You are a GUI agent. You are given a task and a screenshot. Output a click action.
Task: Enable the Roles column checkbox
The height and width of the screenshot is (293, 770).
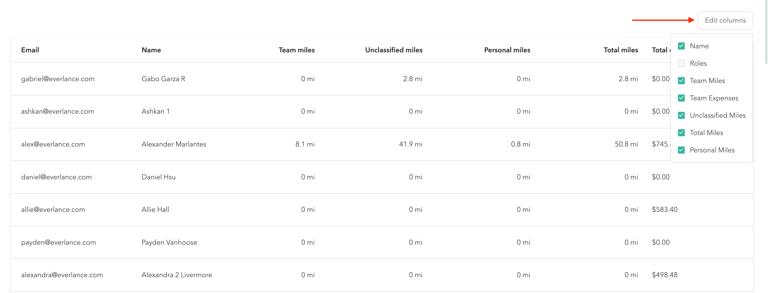[x=681, y=63]
